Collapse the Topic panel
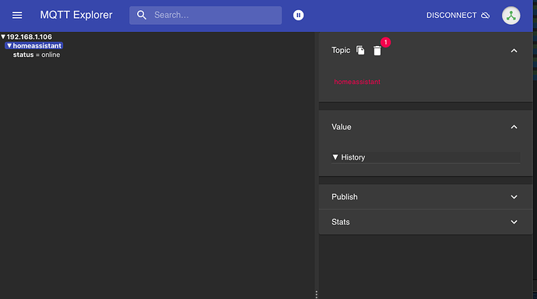537x299 pixels. (x=514, y=51)
